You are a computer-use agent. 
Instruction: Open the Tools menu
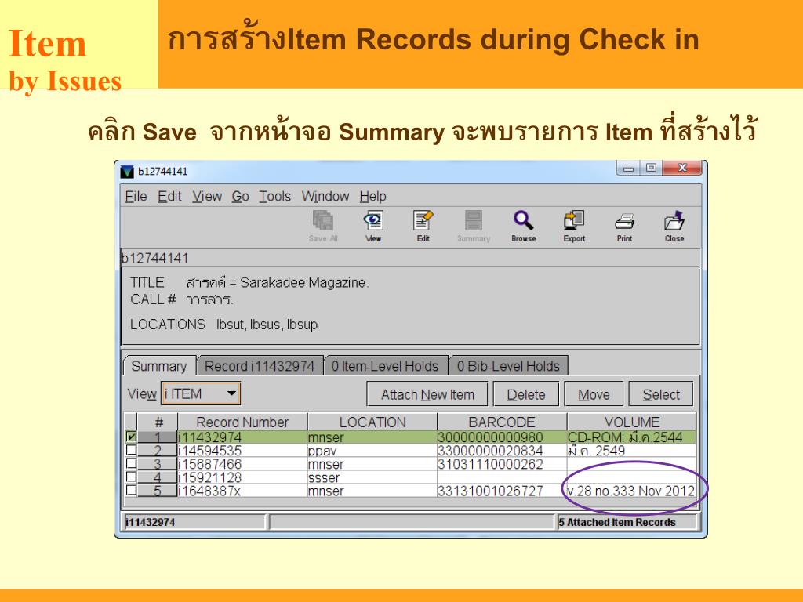(x=274, y=197)
